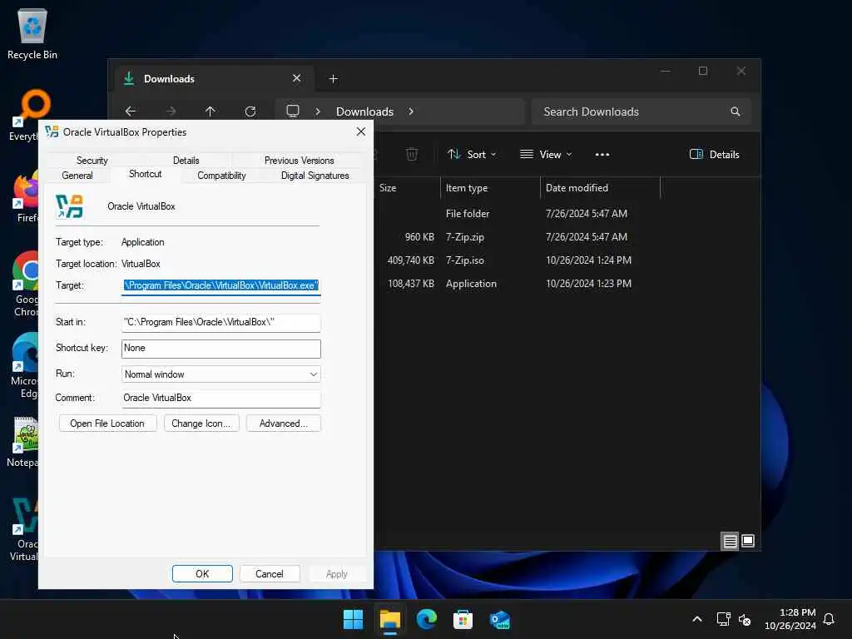
Task: Switch to Previous Versions tab
Action: pyautogui.click(x=299, y=161)
